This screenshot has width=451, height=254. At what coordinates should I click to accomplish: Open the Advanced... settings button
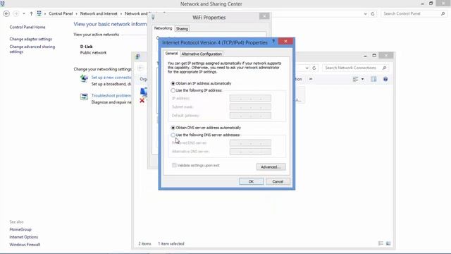[x=271, y=167]
